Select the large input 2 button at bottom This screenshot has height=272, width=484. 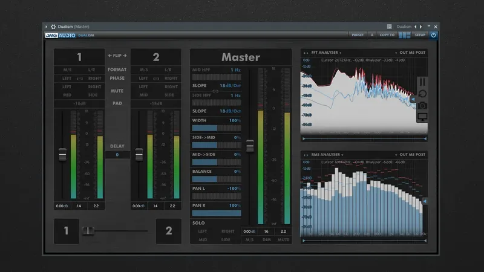[169, 231]
